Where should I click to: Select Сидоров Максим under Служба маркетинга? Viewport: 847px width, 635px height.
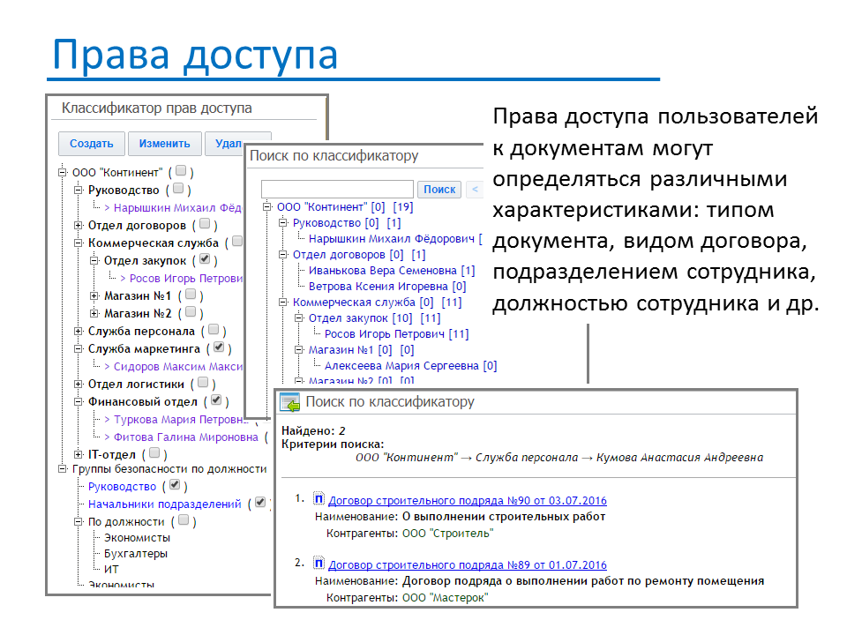[177, 367]
